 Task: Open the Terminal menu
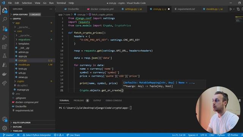(61, 3)
